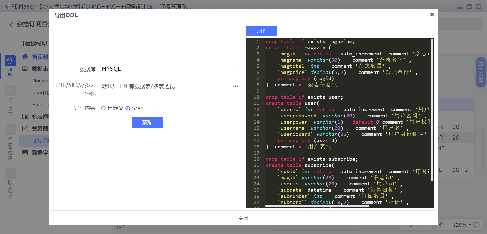Click the hand pan tool icon

442,225
